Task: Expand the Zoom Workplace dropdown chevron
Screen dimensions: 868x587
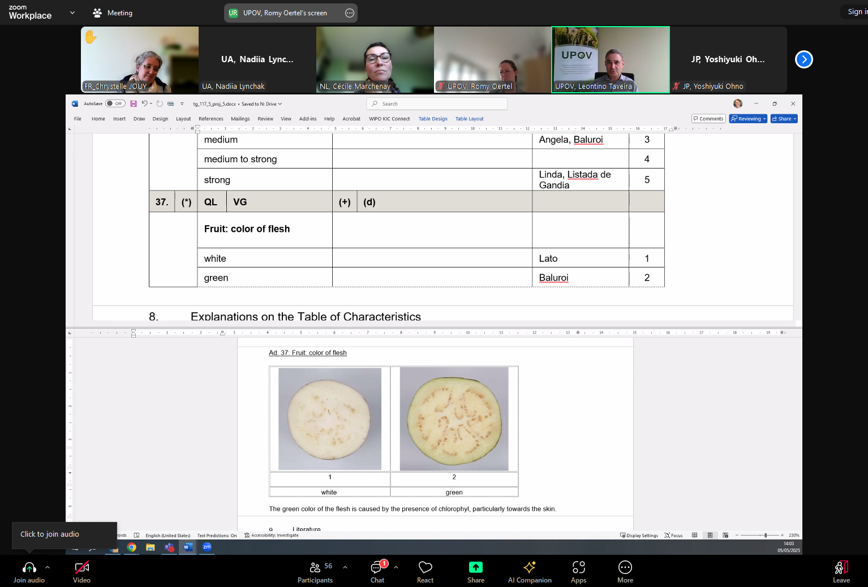Action: click(72, 12)
